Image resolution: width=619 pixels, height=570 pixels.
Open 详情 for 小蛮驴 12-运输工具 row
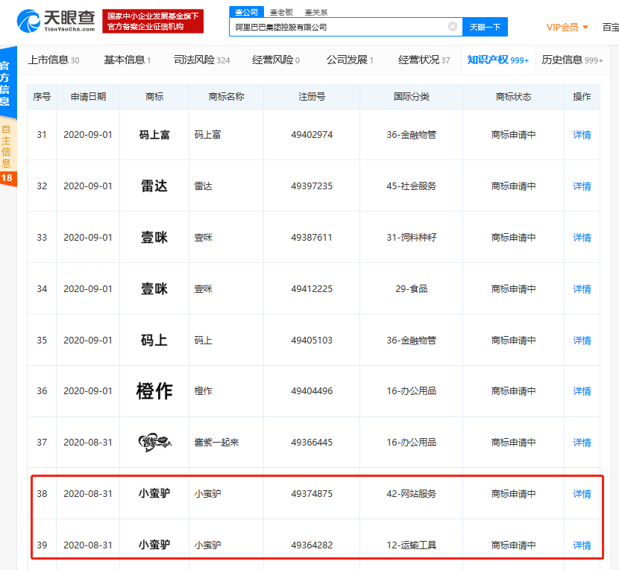[582, 545]
